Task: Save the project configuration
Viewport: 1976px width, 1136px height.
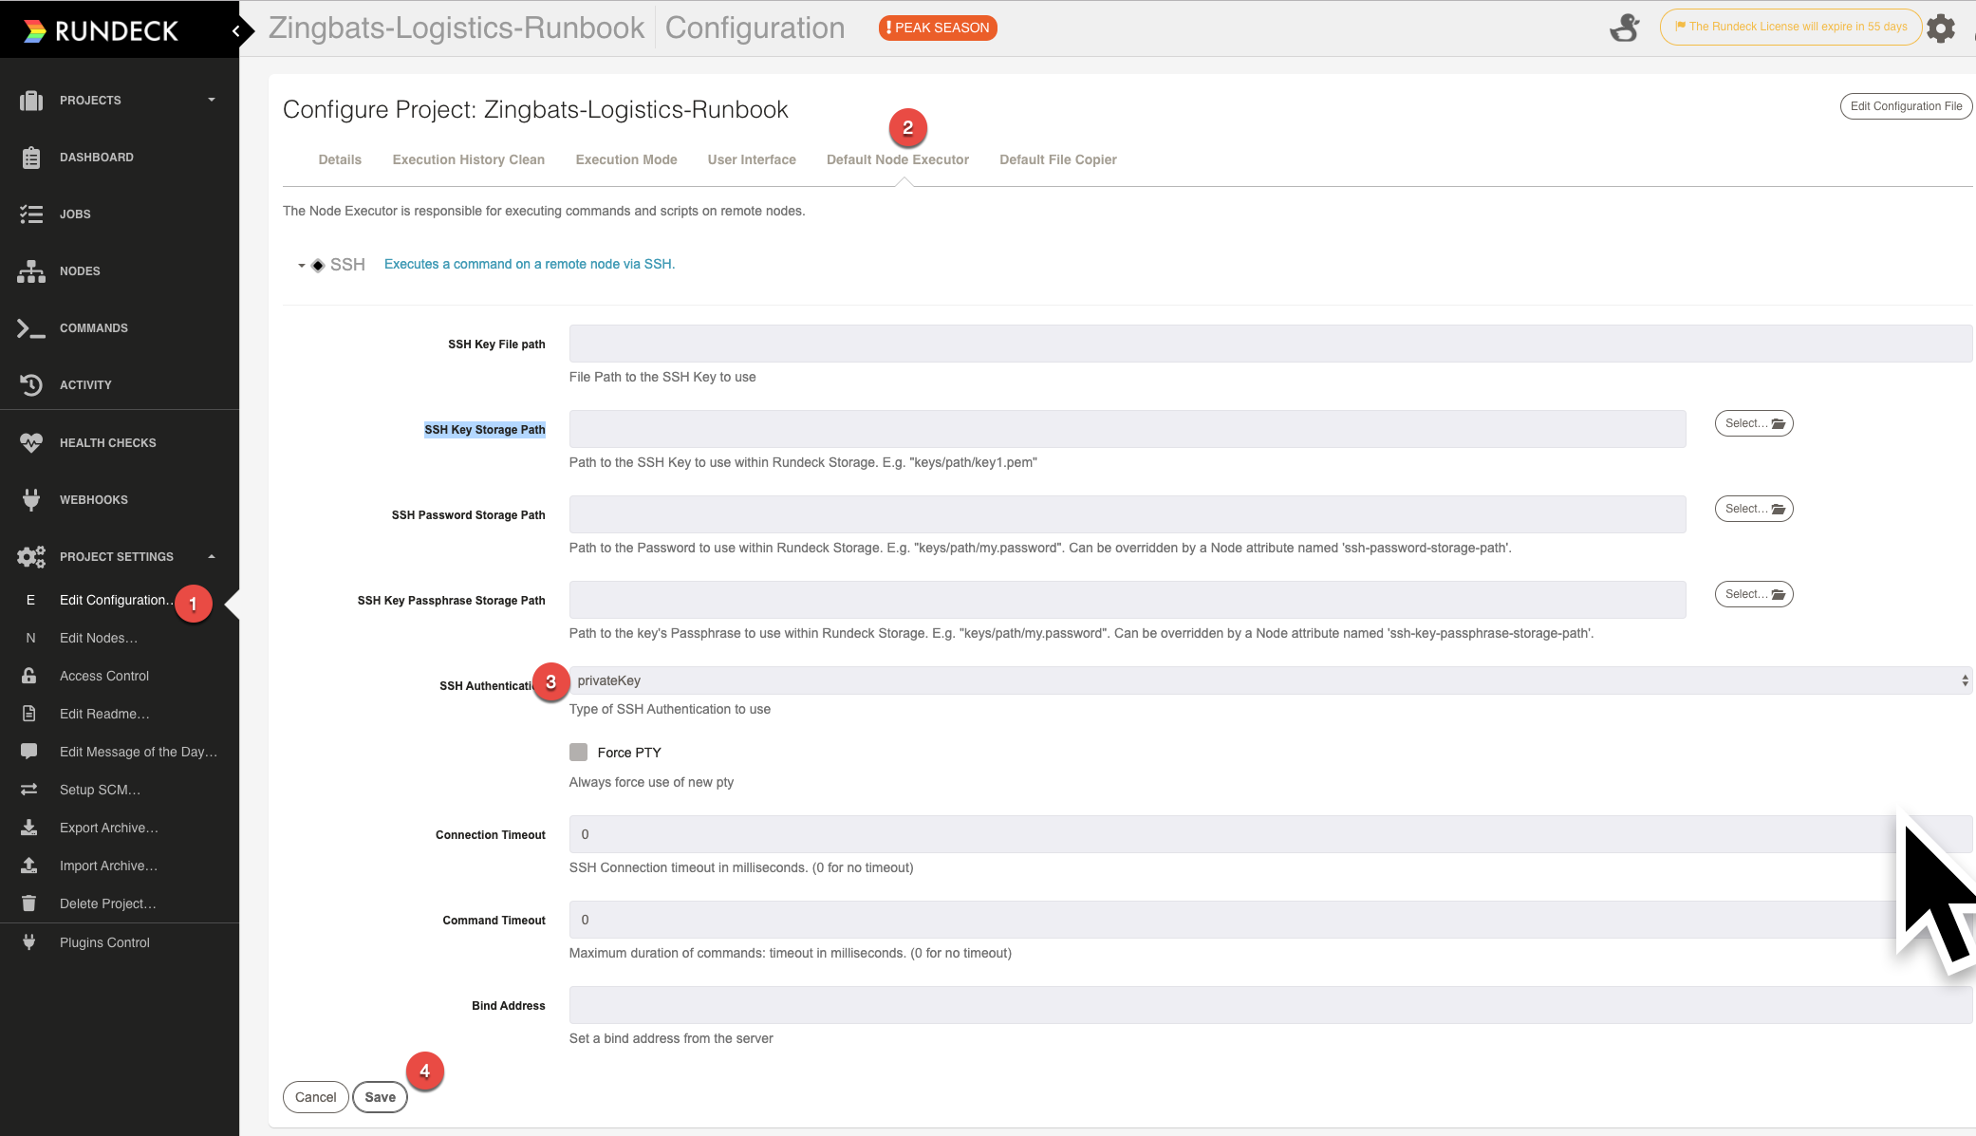Action: (x=380, y=1096)
